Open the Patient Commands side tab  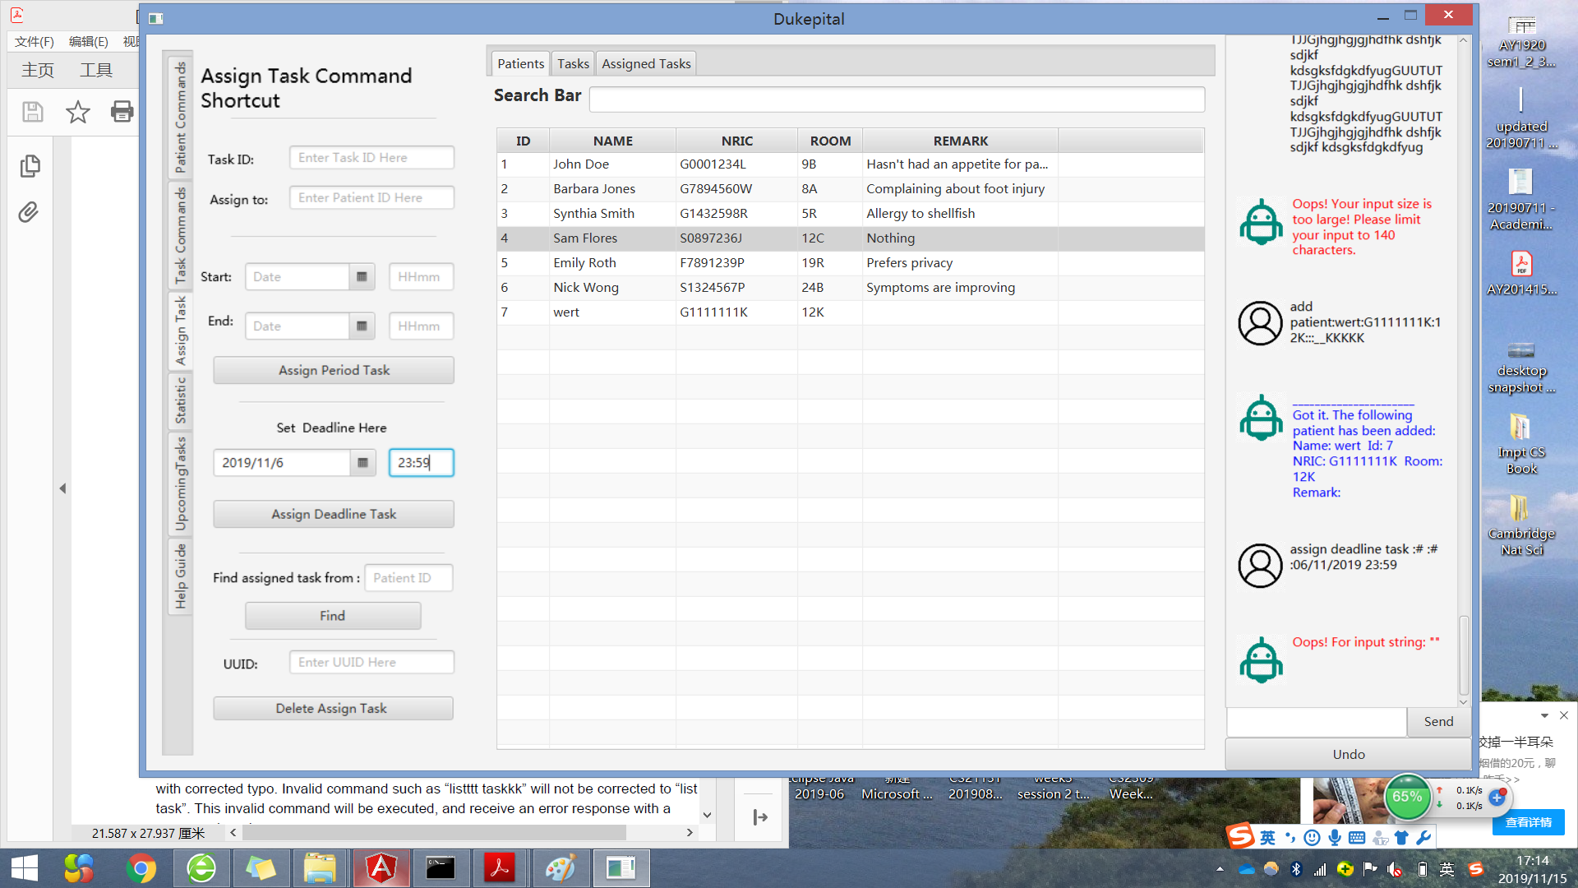point(180,117)
